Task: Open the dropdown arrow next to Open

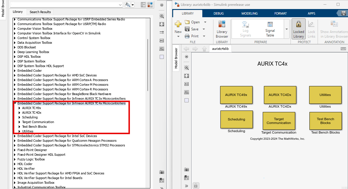Action: 205,22
